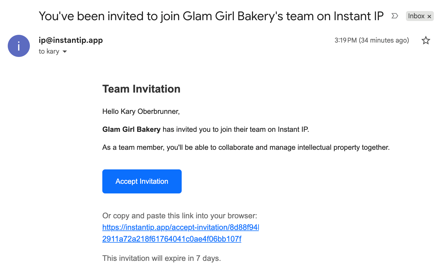
Task: Open the instantip.app accept-invitation link
Action: 180,227
